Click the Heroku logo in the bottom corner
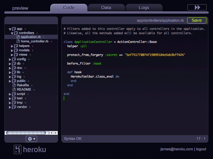Viewport: 213px width, 159px height. coord(17,149)
